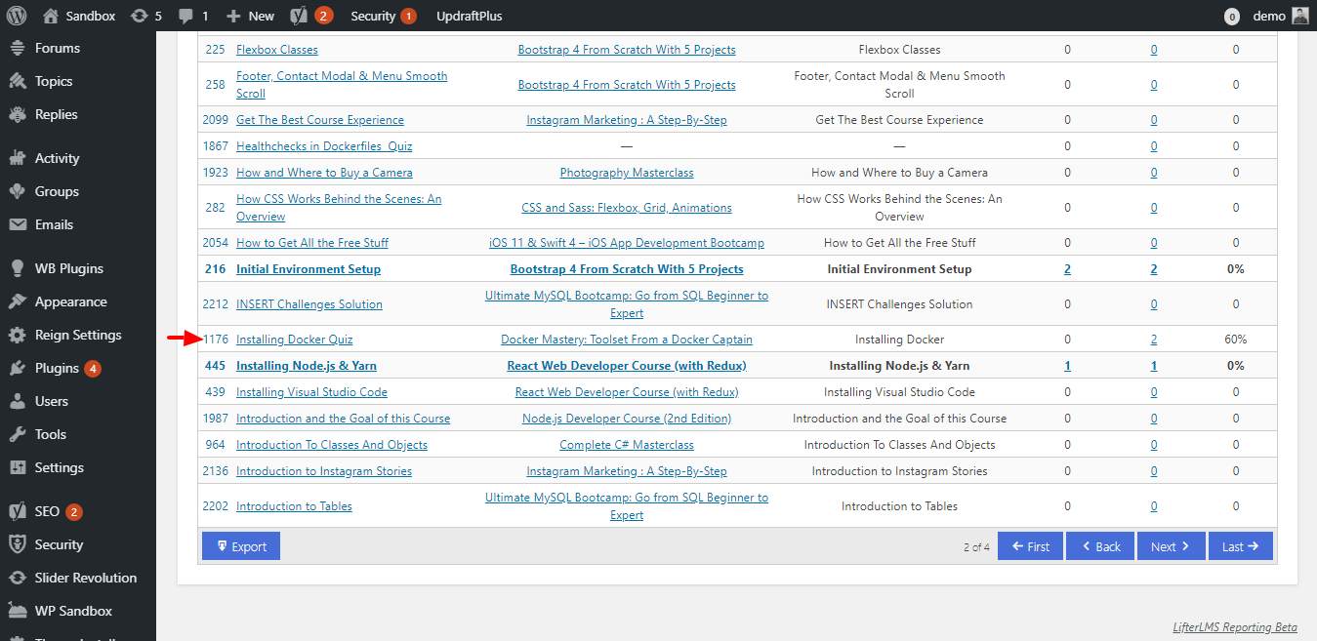This screenshot has height=641, width=1317.
Task: Click the 60% value in Installing Docker row
Action: 1236,340
